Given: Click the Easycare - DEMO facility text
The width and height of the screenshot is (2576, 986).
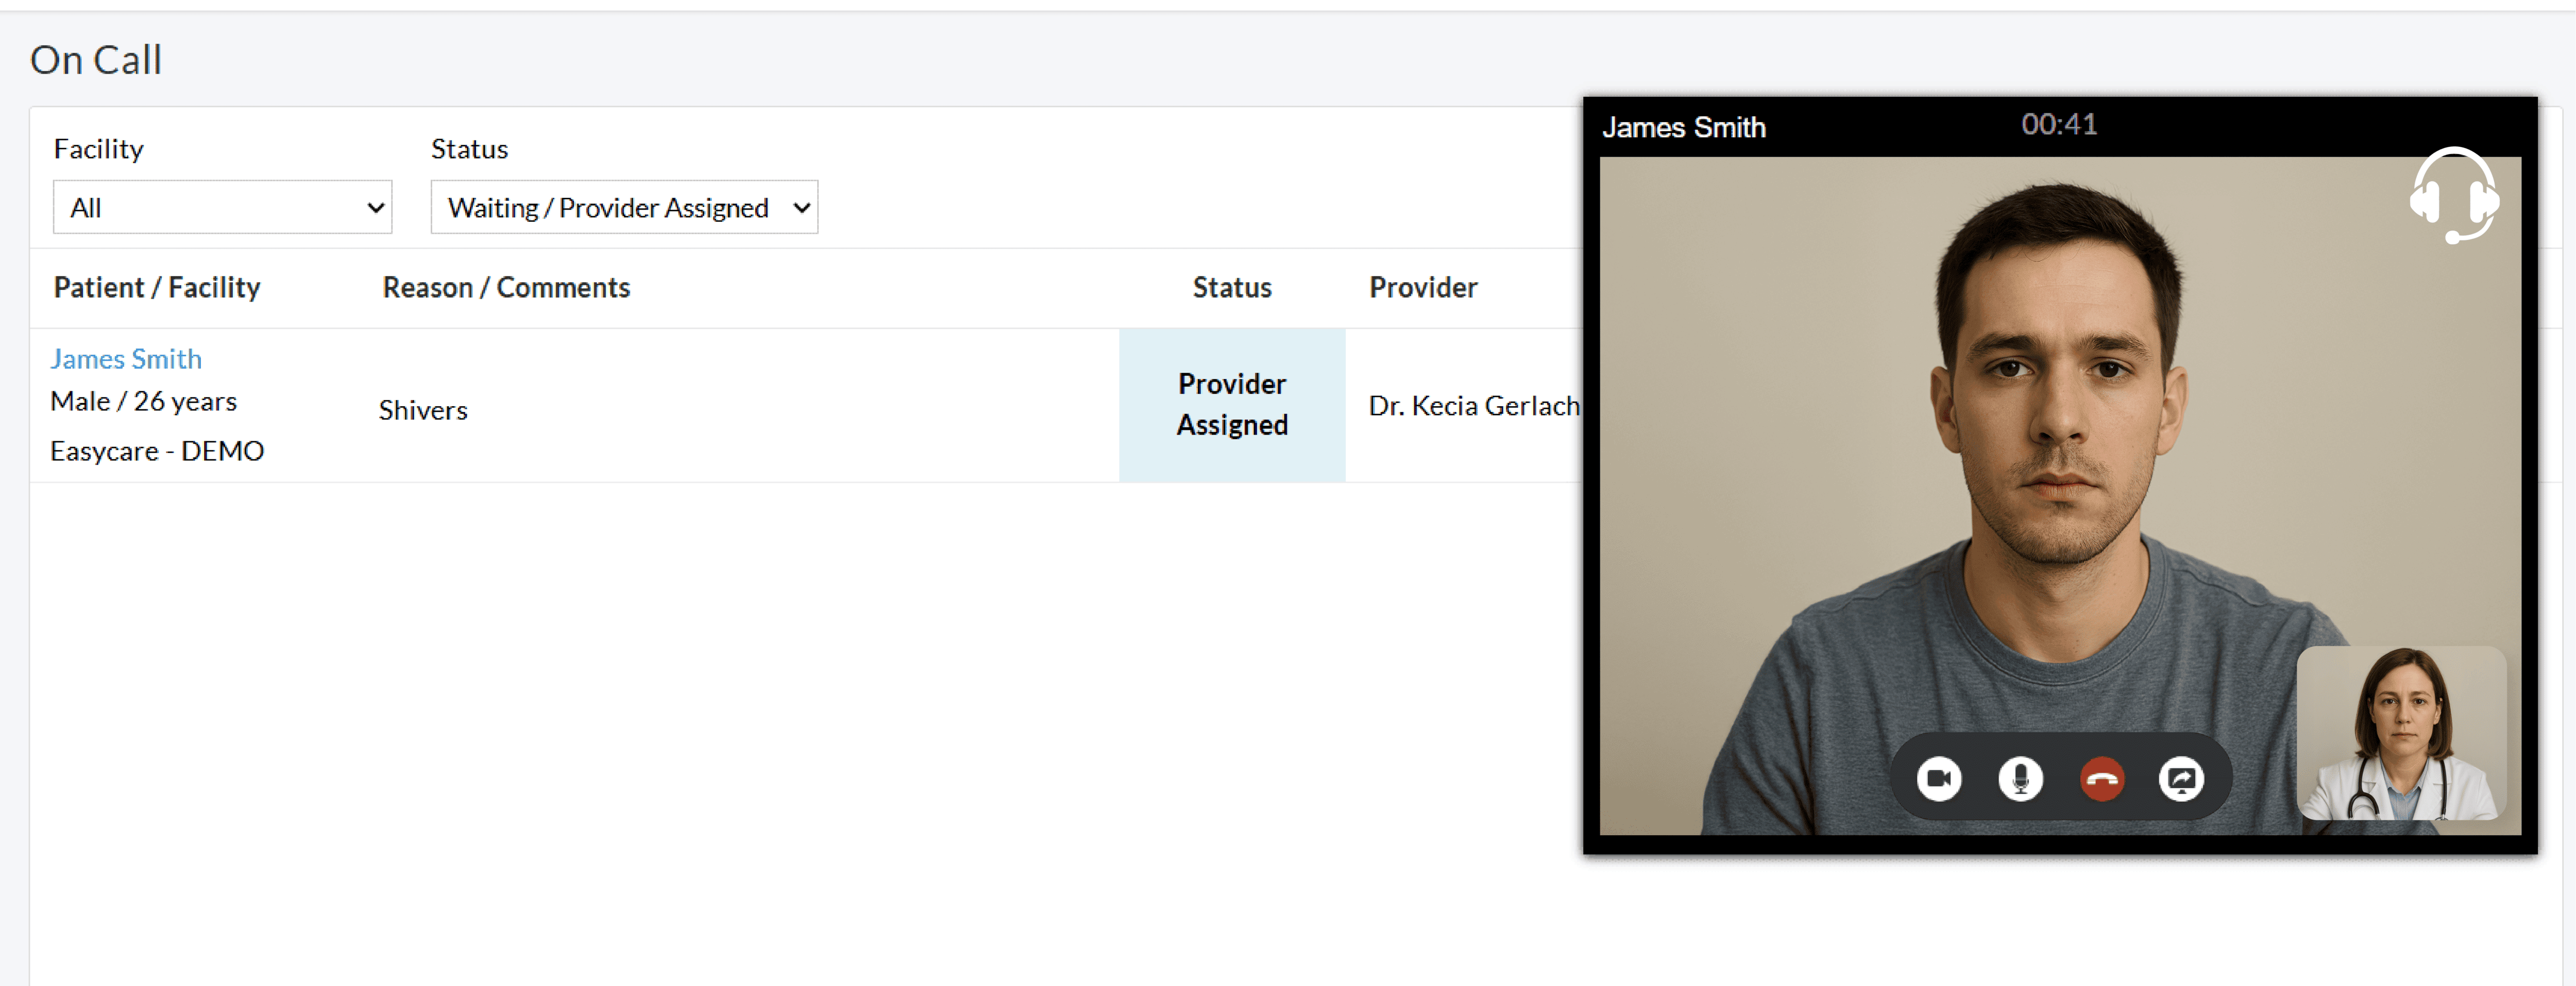Looking at the screenshot, I should click(x=157, y=452).
